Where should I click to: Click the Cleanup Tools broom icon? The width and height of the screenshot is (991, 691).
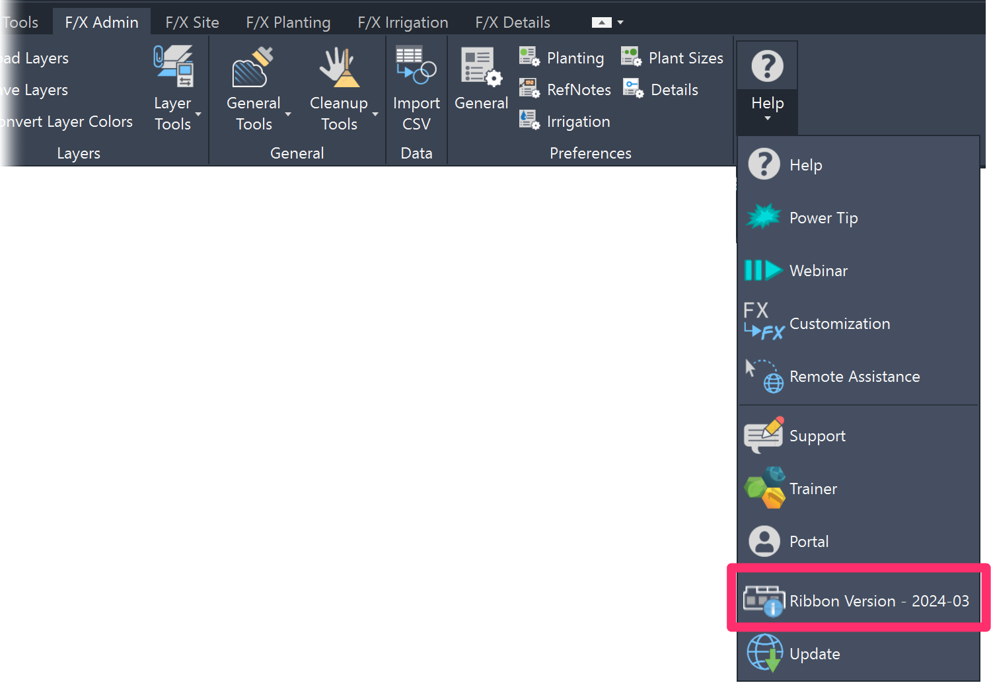[339, 64]
